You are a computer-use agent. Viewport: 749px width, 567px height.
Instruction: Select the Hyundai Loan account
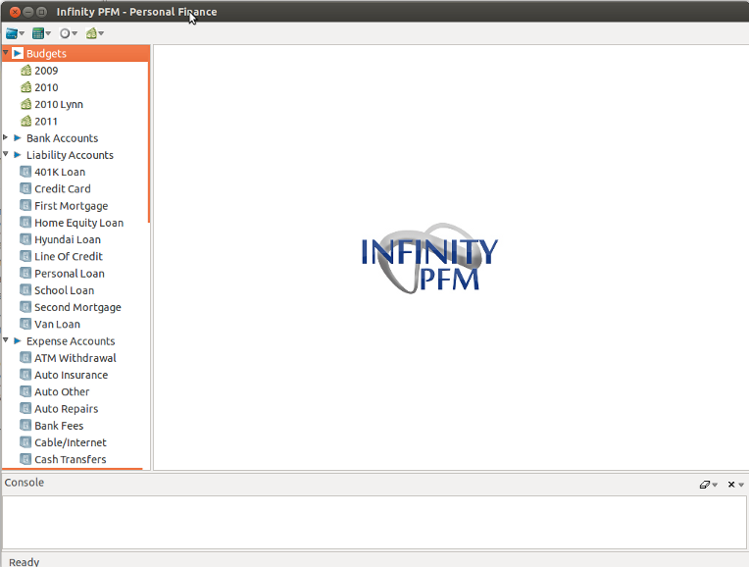[68, 239]
